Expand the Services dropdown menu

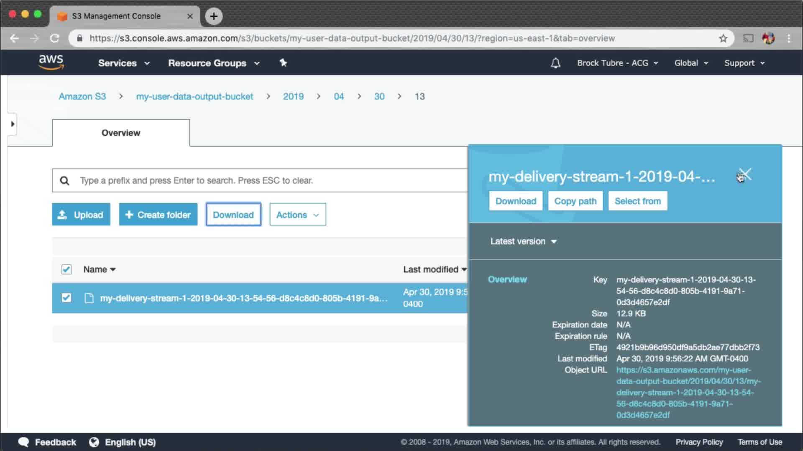tap(123, 63)
